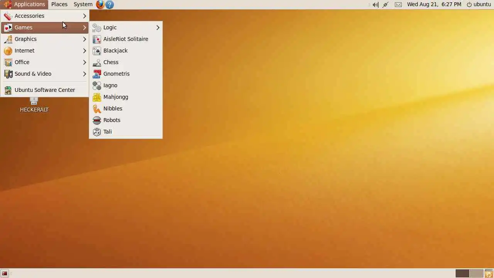The image size is (494, 278).
Task: Click the volume speaker icon
Action: tap(375, 5)
